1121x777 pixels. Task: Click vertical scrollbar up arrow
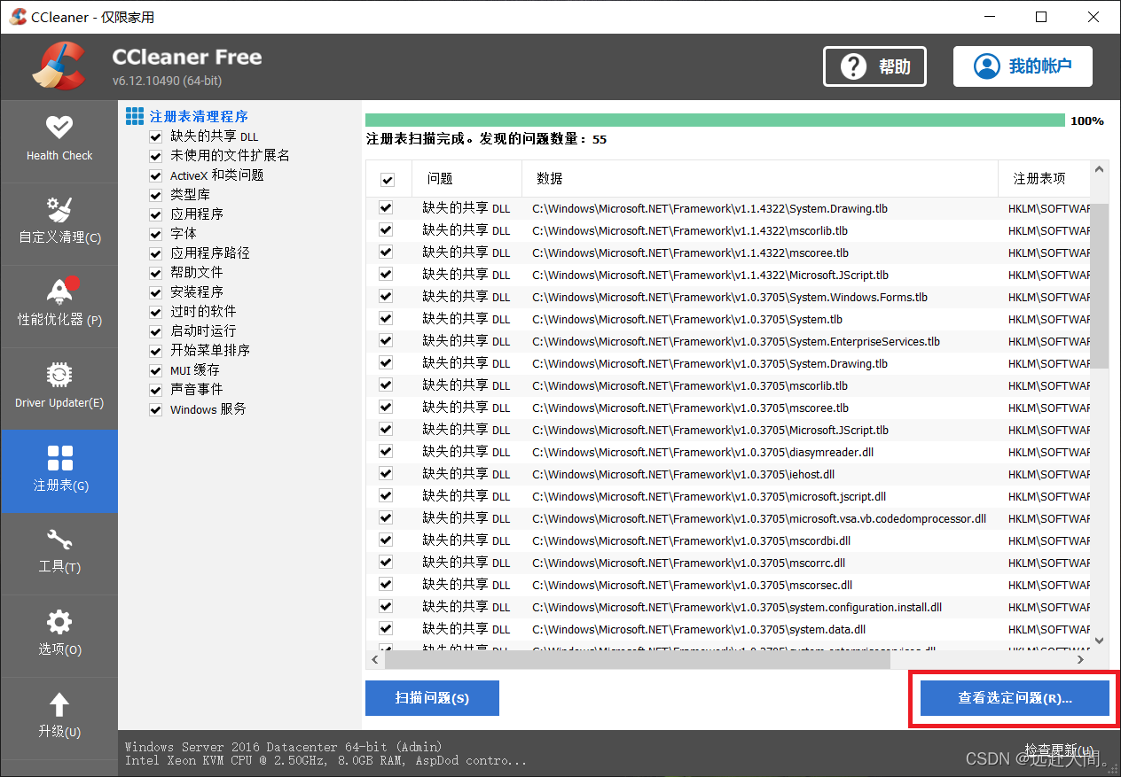[1100, 169]
